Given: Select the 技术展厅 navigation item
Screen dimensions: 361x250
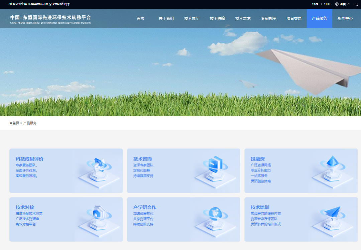Looking at the screenshot, I should 192,19.
